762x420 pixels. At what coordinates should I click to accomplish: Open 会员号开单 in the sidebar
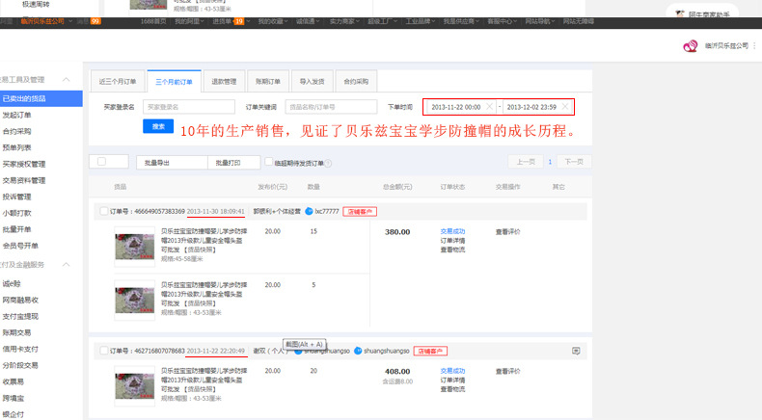coord(20,246)
